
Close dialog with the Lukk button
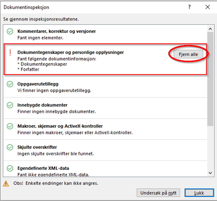coord(199,193)
